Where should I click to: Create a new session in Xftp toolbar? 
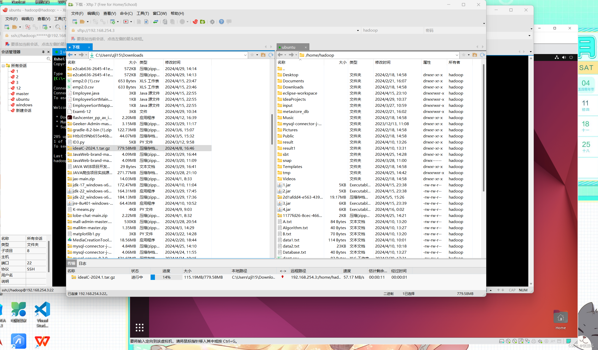74,22
